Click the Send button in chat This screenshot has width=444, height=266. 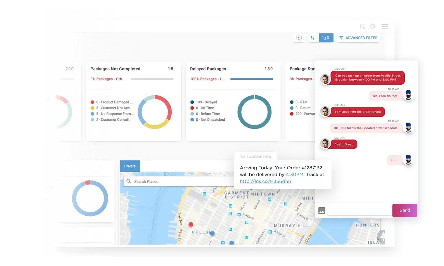tap(405, 210)
